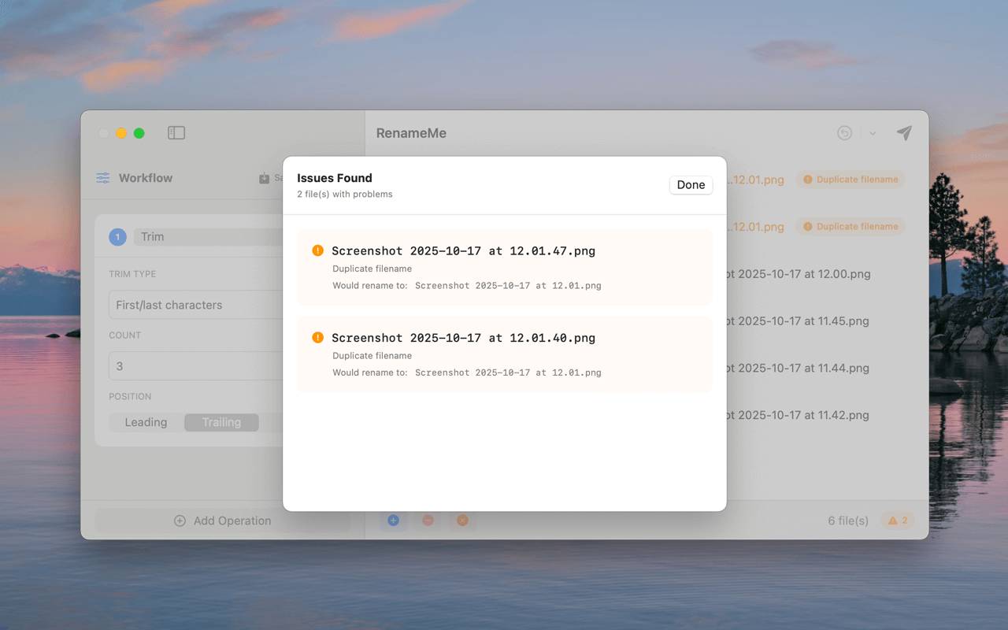
Task: Click the undo history icon near top right
Action: 844,133
